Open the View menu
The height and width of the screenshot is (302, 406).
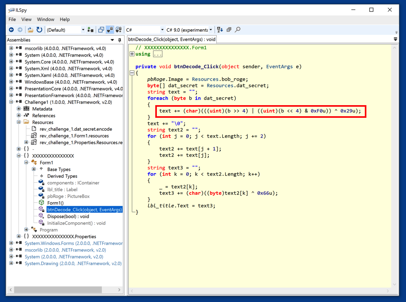click(x=26, y=19)
